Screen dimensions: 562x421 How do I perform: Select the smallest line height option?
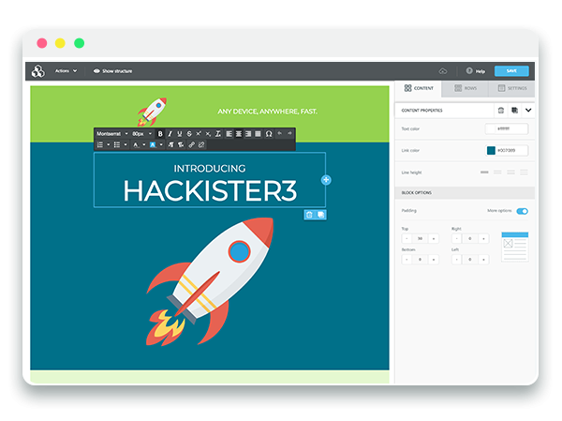[x=485, y=173]
